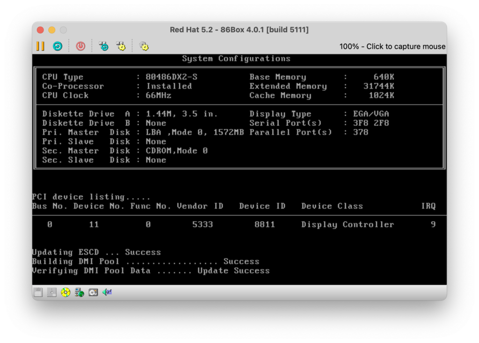The width and height of the screenshot is (479, 343).
Task: Click the 3.5-inch floppy drive status icon
Action: 38,292
